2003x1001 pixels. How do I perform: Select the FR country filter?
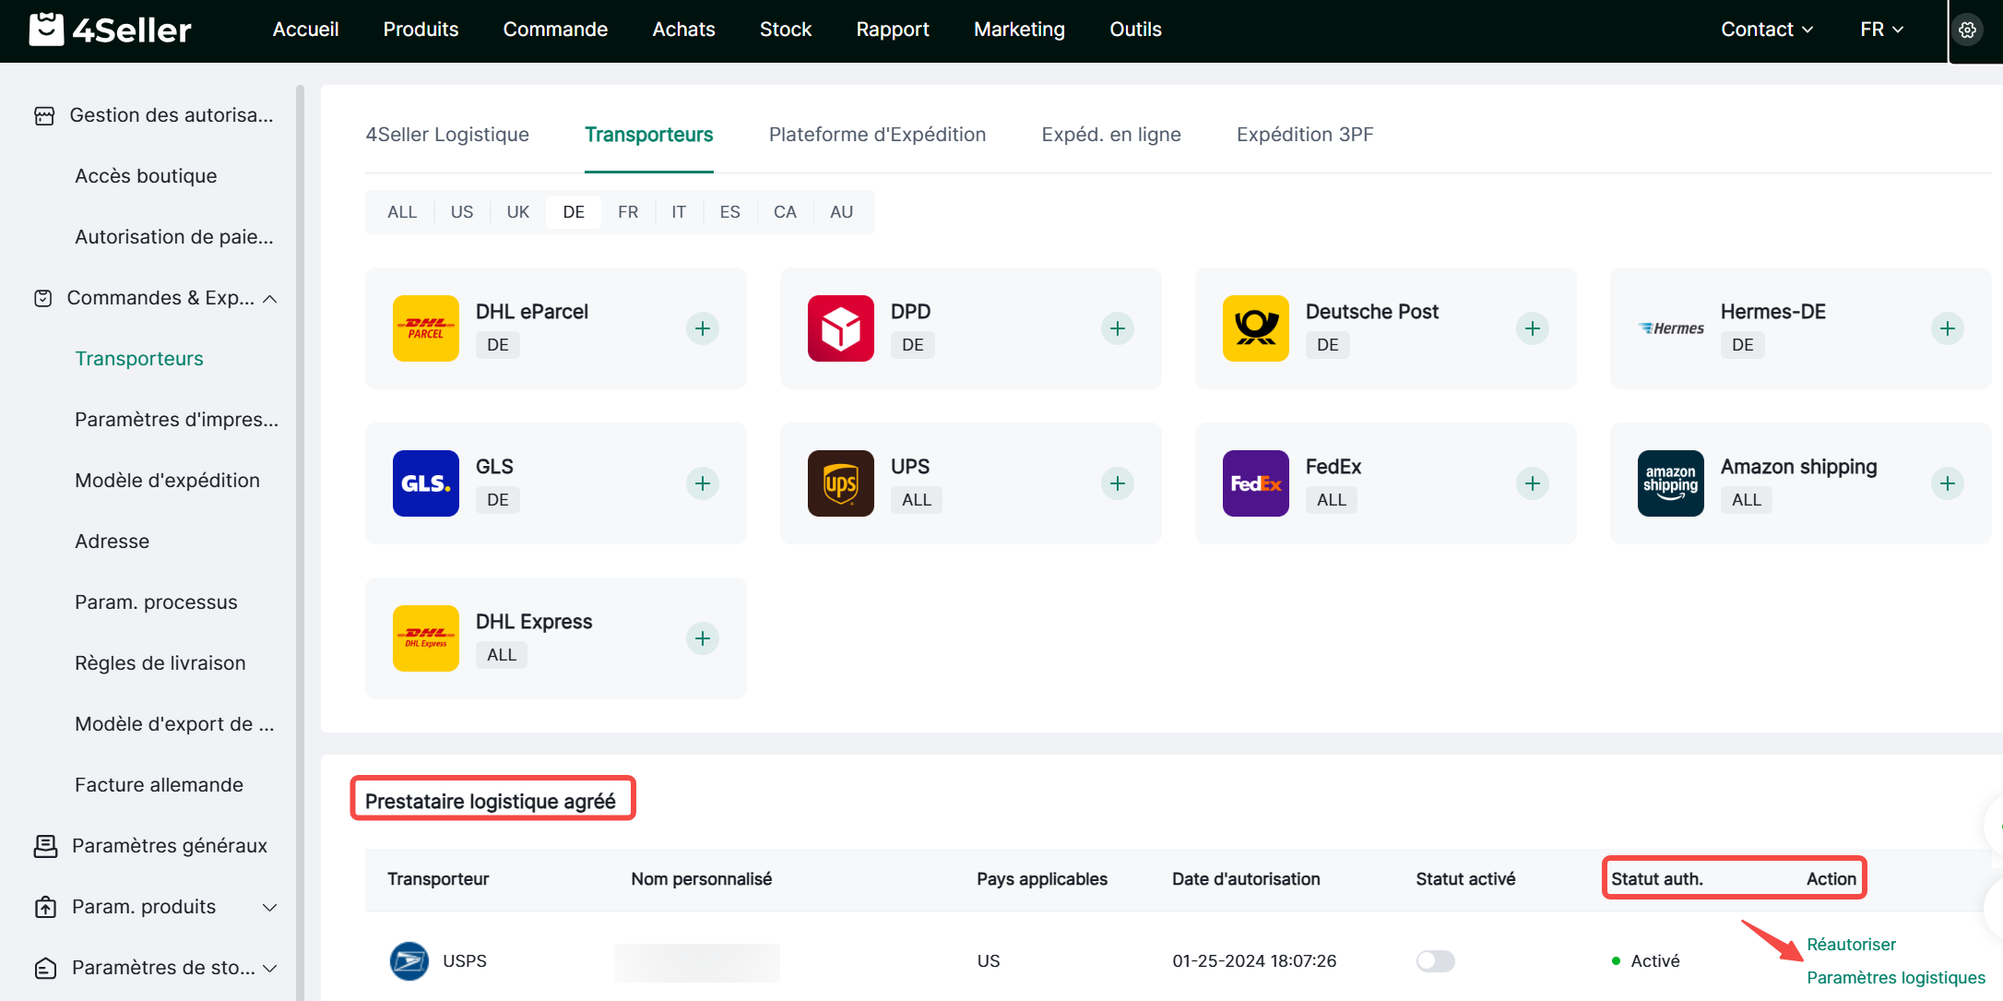coord(627,212)
